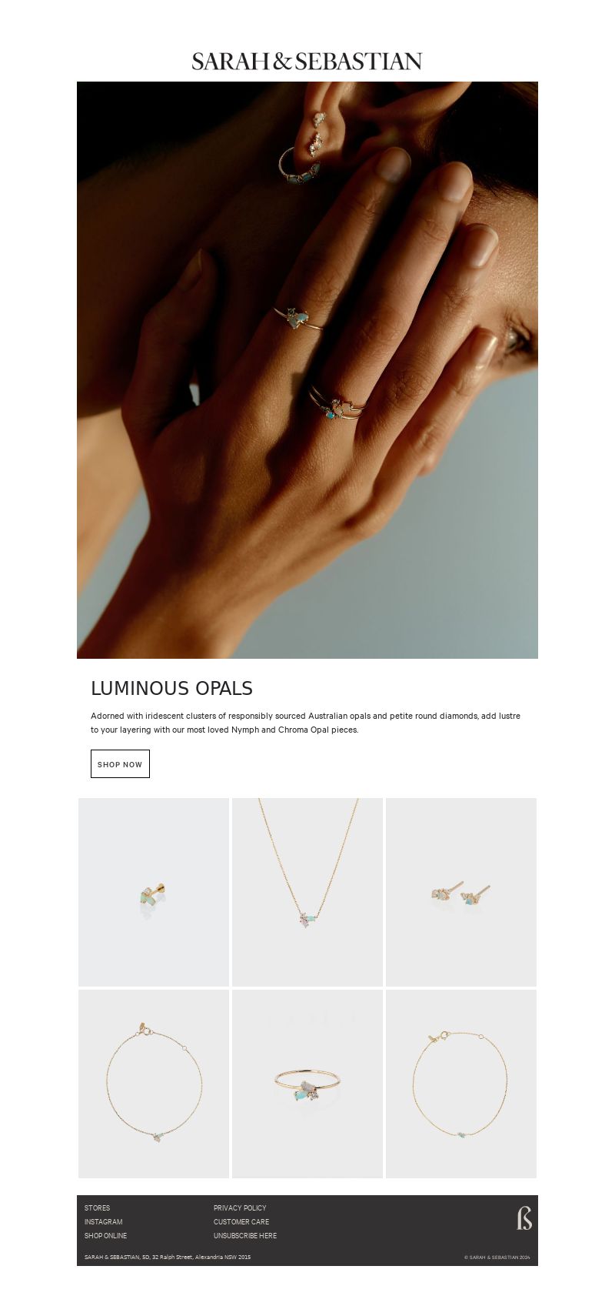Click the copyright Sarah & Sebastian 2024 text
Screen dimensions: 615x1296
(497, 1258)
